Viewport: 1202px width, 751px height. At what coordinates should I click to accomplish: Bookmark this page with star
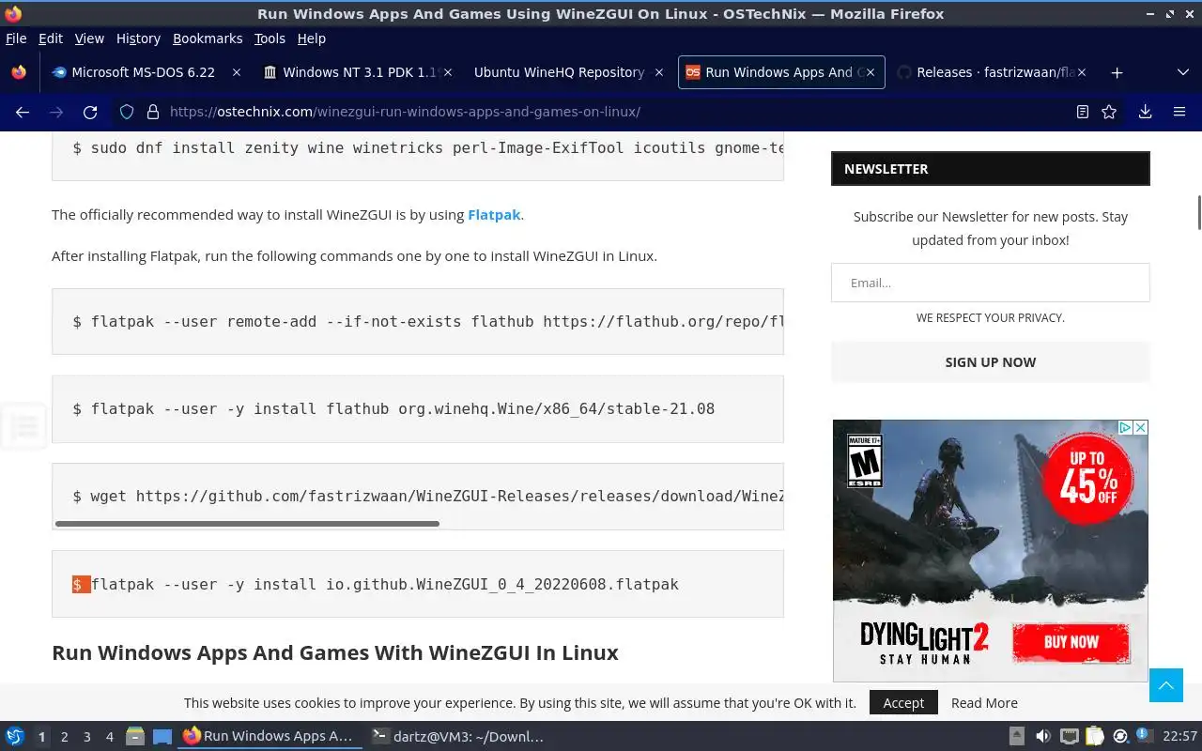1109,112
